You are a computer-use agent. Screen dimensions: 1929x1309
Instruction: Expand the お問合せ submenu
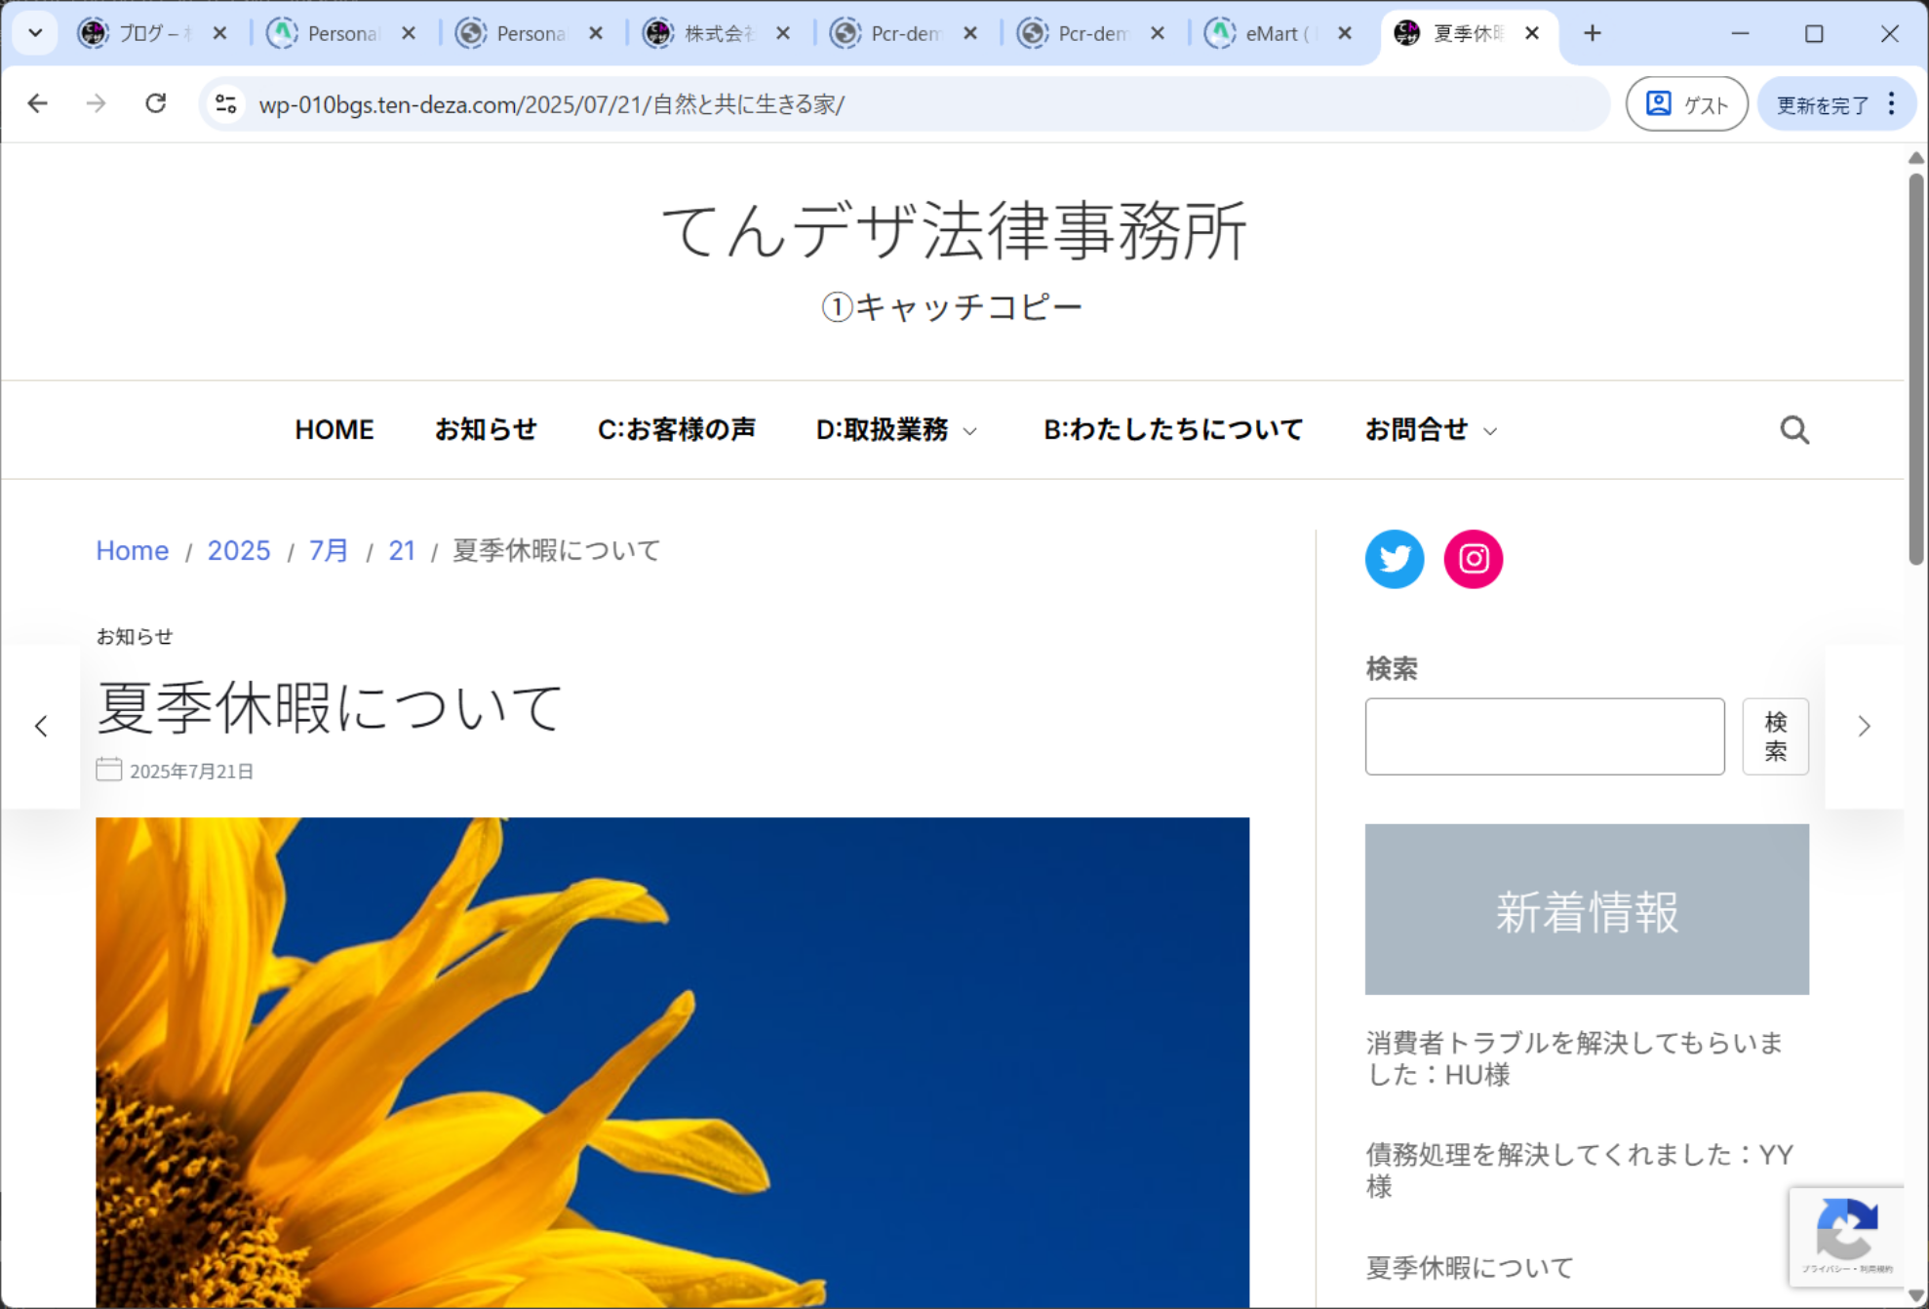tap(1490, 431)
